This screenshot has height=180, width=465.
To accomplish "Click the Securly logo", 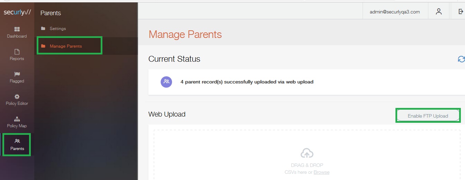I will point(17,12).
